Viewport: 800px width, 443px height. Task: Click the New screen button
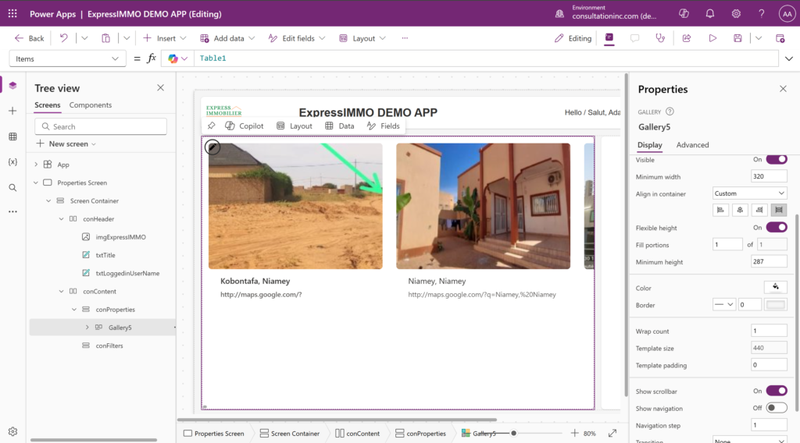point(66,144)
